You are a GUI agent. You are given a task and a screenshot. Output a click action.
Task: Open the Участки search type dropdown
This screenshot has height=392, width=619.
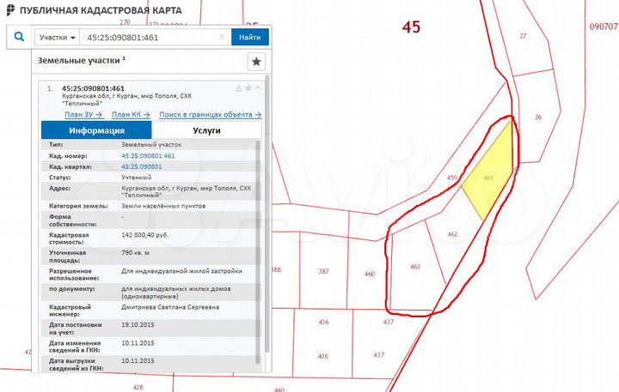pyautogui.click(x=57, y=38)
